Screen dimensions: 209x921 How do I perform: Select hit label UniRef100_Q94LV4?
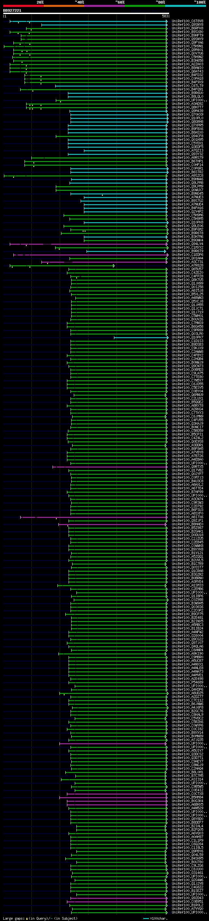[x=187, y=244]
